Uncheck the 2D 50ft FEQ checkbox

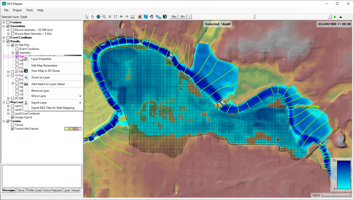13,45
